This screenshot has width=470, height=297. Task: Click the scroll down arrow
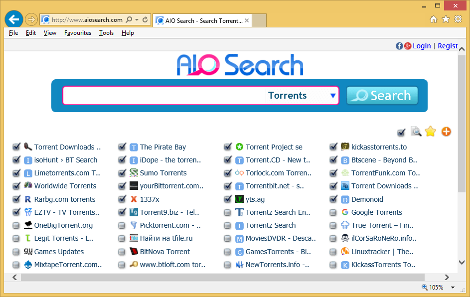pos(462,262)
